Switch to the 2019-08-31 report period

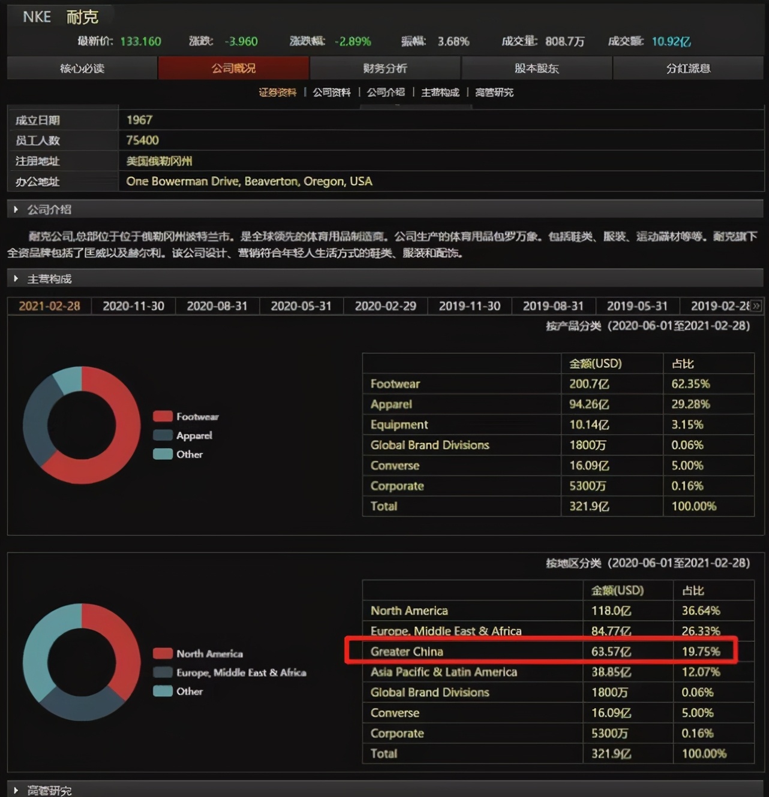[x=553, y=306]
